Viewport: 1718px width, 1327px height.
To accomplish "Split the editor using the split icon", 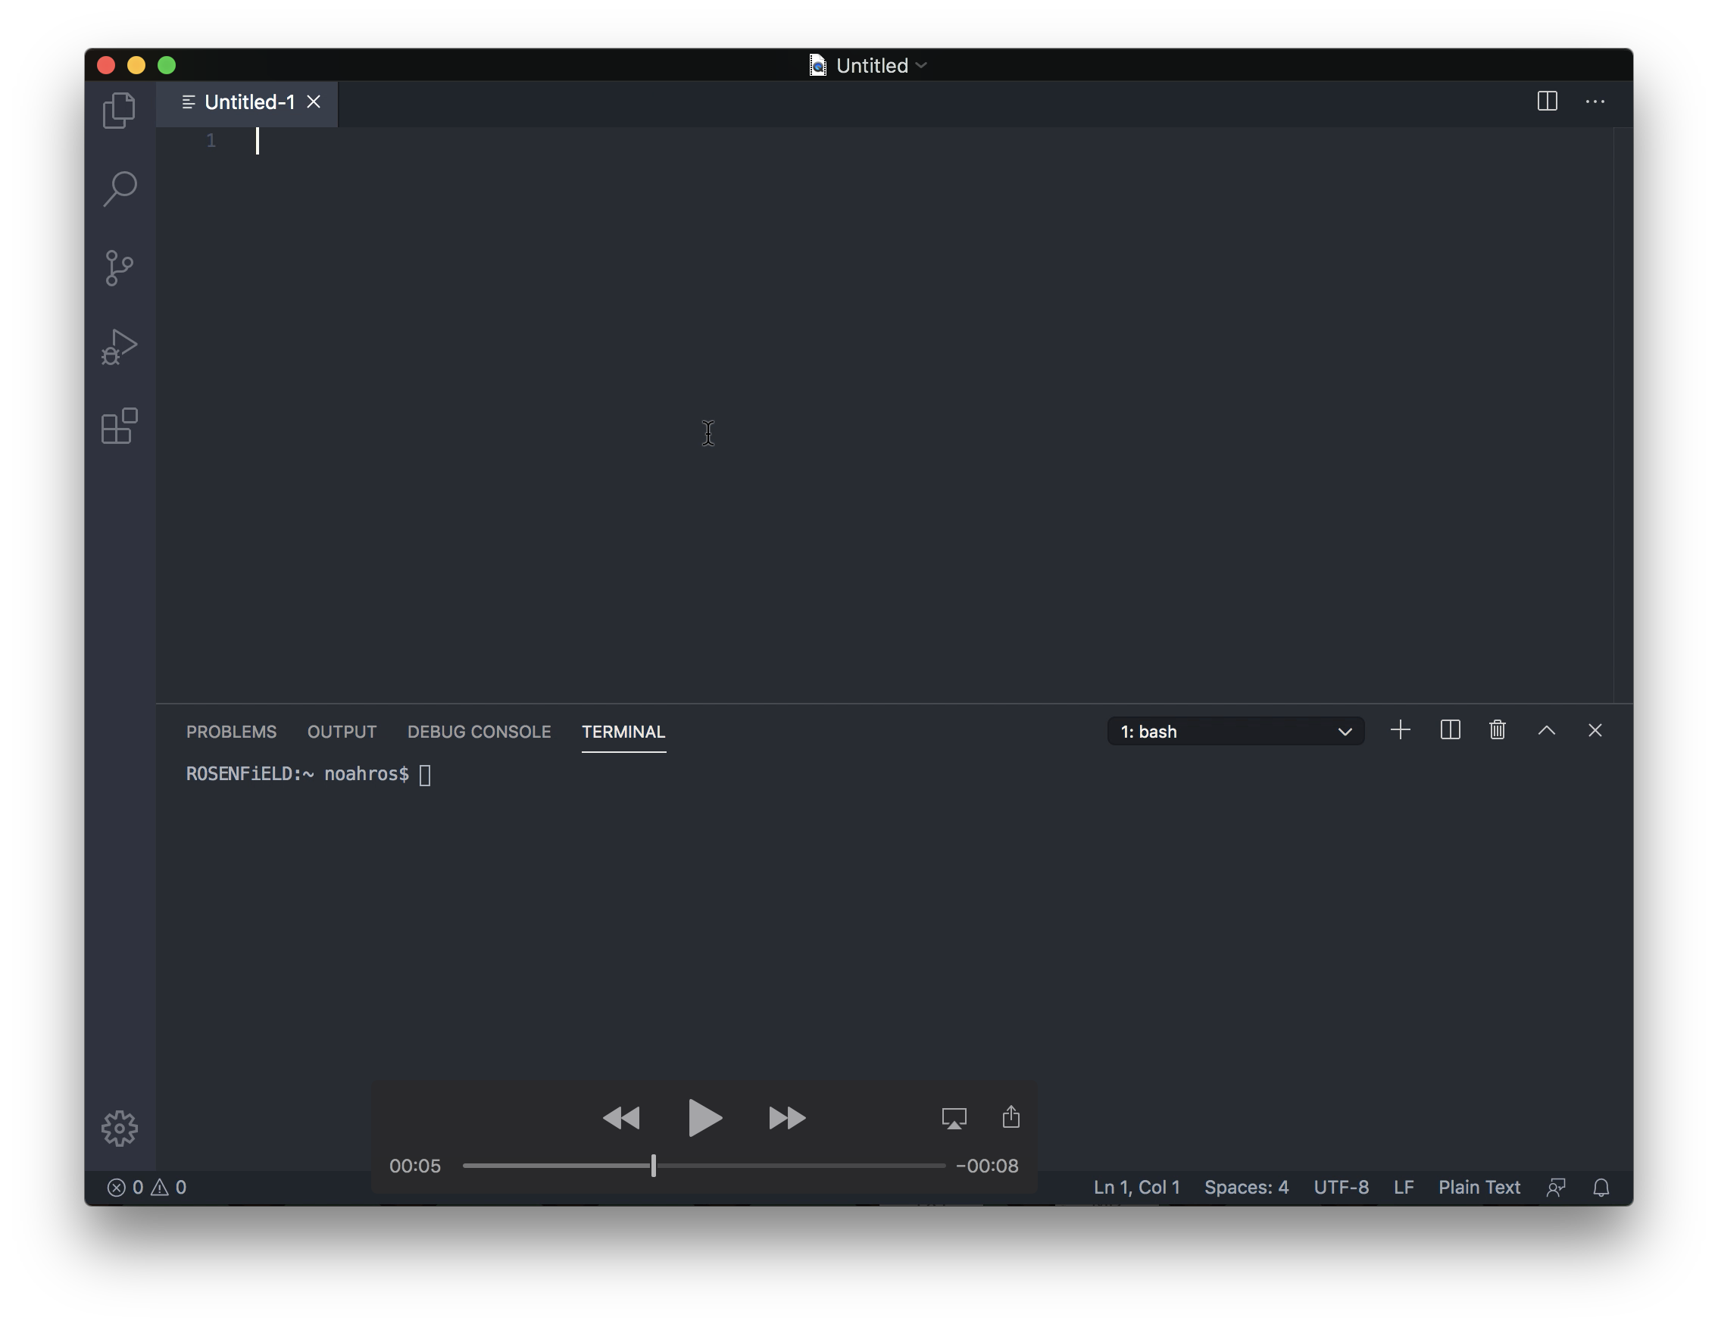I will click(x=1548, y=101).
